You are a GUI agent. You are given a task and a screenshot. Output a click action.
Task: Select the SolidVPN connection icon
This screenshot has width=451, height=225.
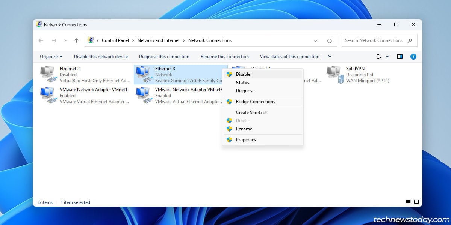335,74
